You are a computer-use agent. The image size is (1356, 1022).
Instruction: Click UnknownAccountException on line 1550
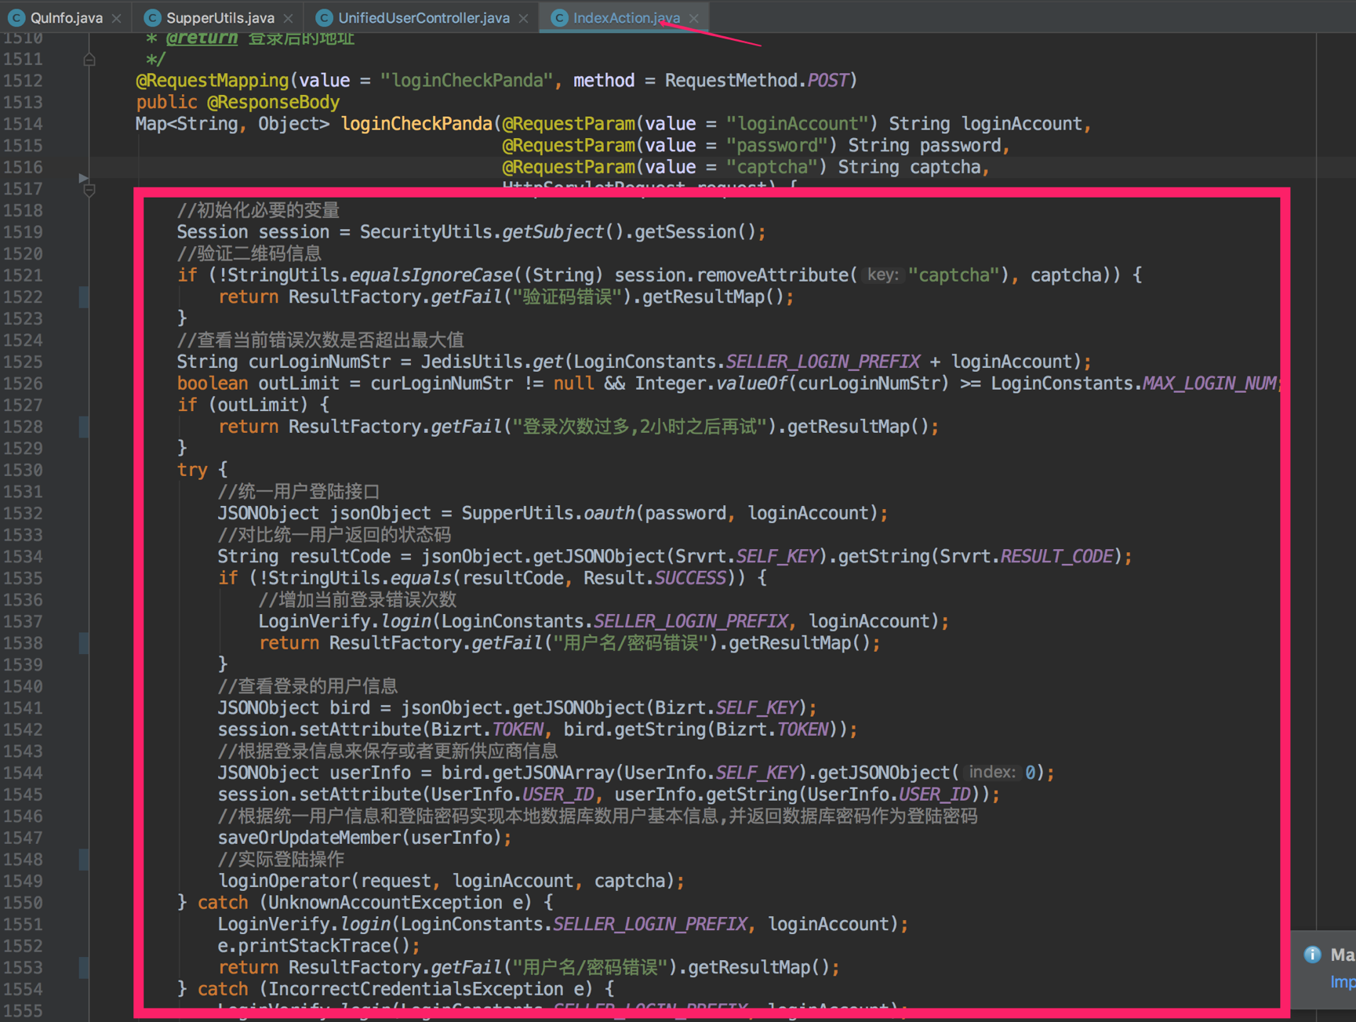click(x=386, y=904)
